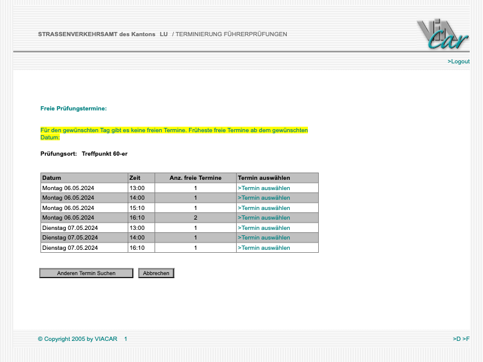Choose the Tuesday 07.05.2024 13:00 Termin auswählen link
Viewport: 483px width, 362px height.
pyautogui.click(x=263, y=228)
